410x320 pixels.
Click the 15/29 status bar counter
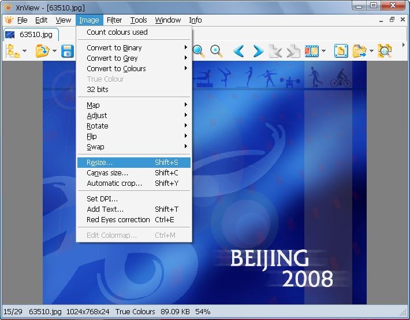13,312
